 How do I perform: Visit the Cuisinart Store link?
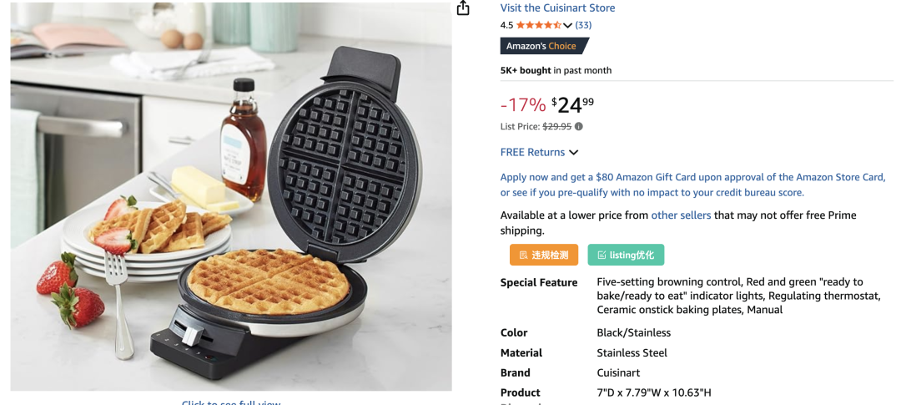pos(557,8)
